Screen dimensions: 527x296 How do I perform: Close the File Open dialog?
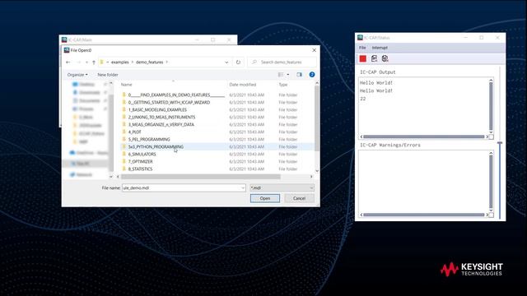[x=314, y=50]
